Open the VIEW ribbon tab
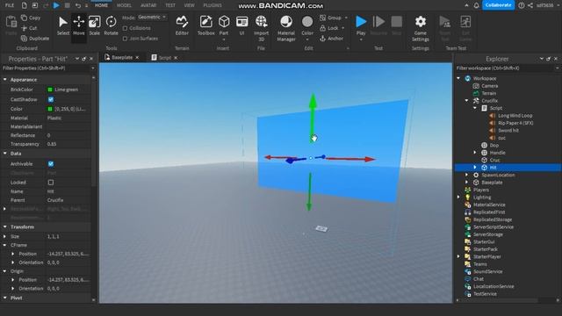Screen dimensions: 562x316 coord(189,5)
